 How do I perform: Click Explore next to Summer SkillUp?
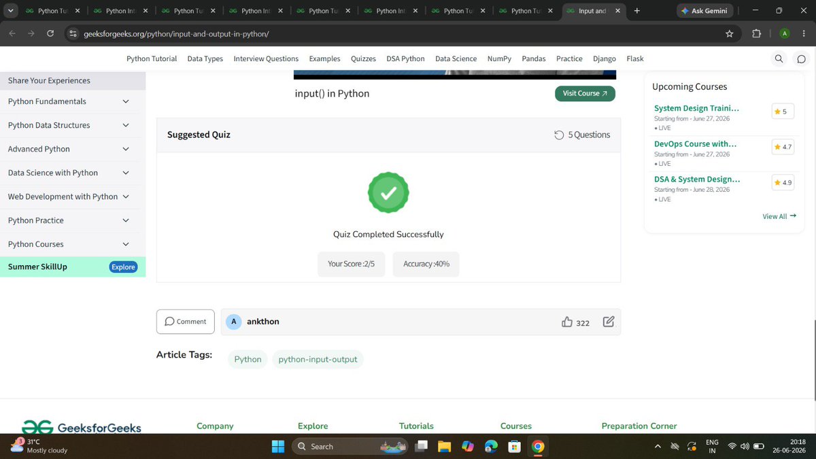[123, 267]
